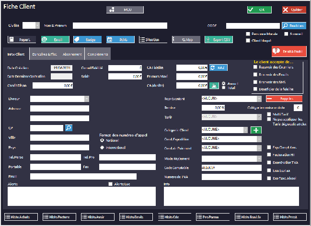Switch to the Bancaires & Fisc. tab
Viewport: 311px width, 226px height.
(x=45, y=54)
